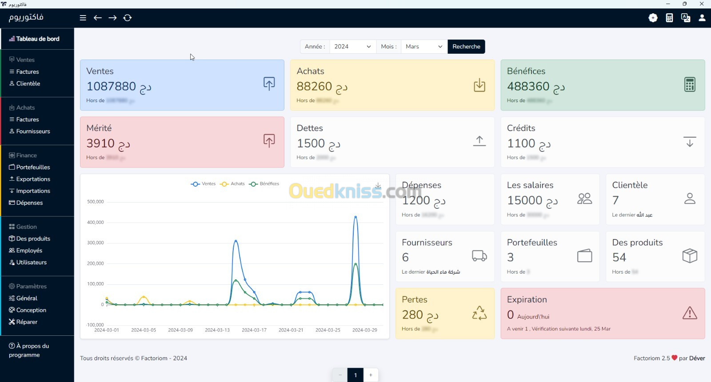Click the Aujourd'hui text in the Expiration card

coord(533,317)
